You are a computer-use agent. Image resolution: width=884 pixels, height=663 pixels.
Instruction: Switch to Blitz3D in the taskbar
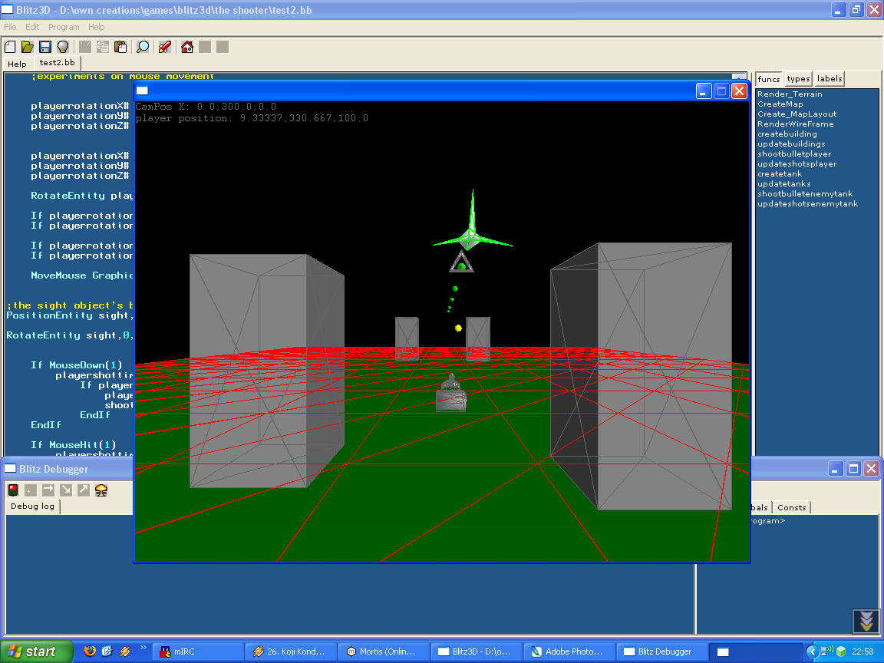click(477, 651)
